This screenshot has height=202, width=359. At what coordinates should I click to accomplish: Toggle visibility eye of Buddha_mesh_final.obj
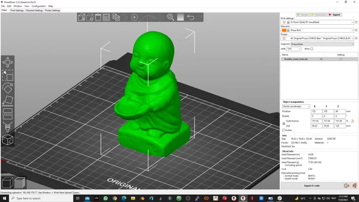321,59
